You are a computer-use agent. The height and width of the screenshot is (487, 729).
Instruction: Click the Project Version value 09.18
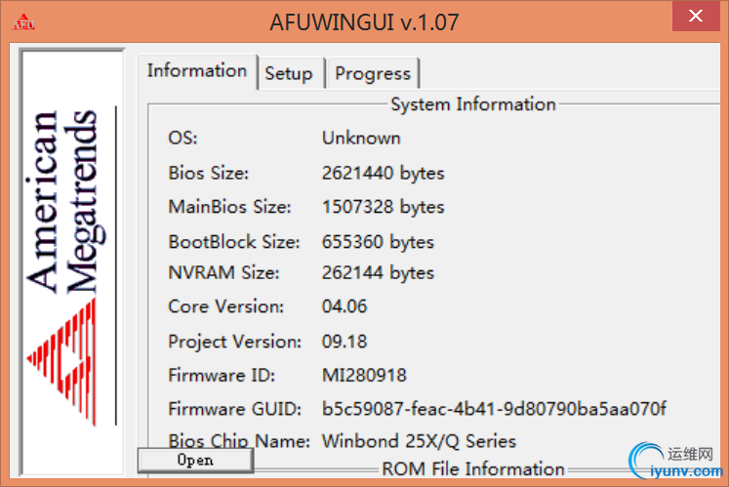[344, 342]
